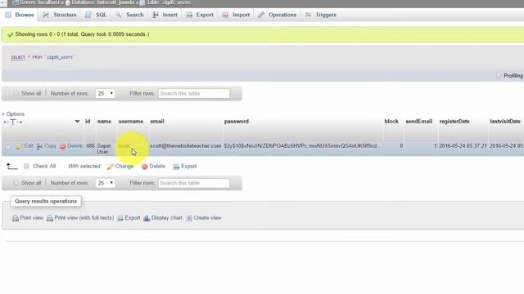524x294 pixels.
Task: Expand the Options link
Action: coord(13,114)
